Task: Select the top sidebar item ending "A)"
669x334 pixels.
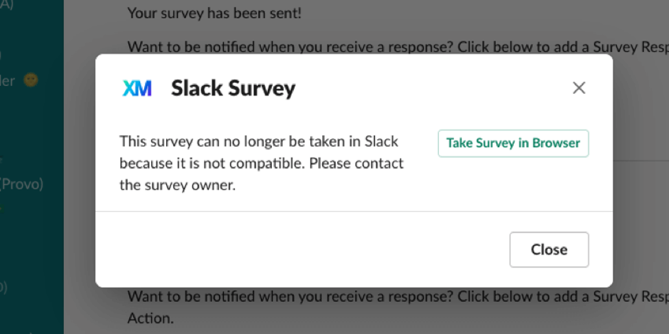Action: (6, 5)
